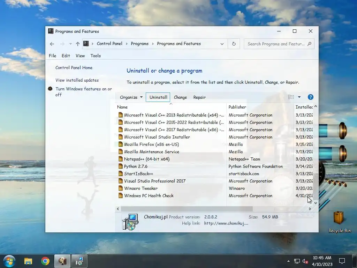Open the View menu
The image size is (357, 268).
pos(80,55)
